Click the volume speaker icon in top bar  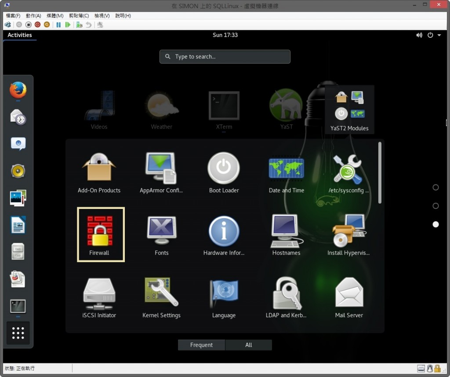pos(419,35)
